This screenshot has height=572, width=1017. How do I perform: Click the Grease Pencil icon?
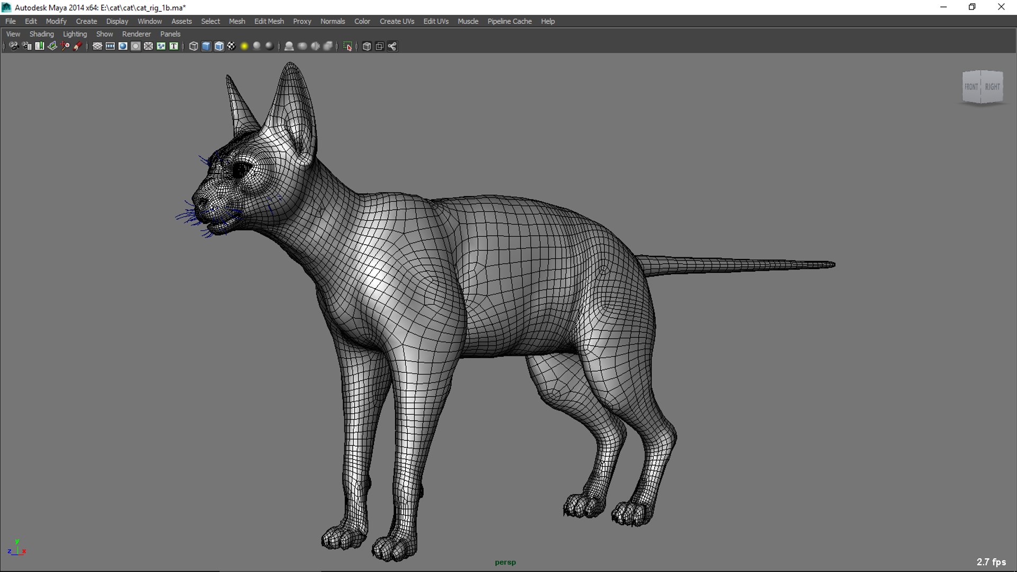tap(77, 46)
